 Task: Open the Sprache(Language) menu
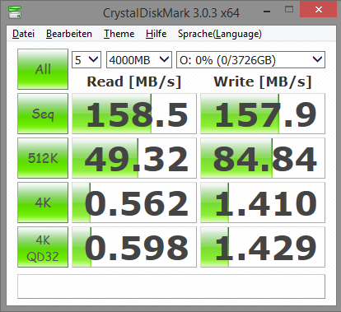point(220,34)
